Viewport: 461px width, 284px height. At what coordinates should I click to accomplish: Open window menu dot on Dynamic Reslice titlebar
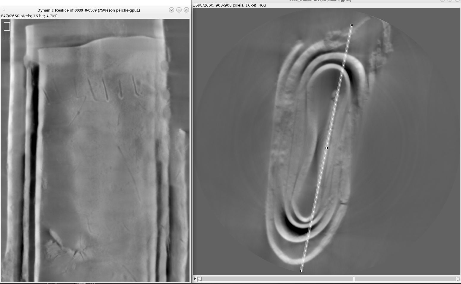click(4, 10)
